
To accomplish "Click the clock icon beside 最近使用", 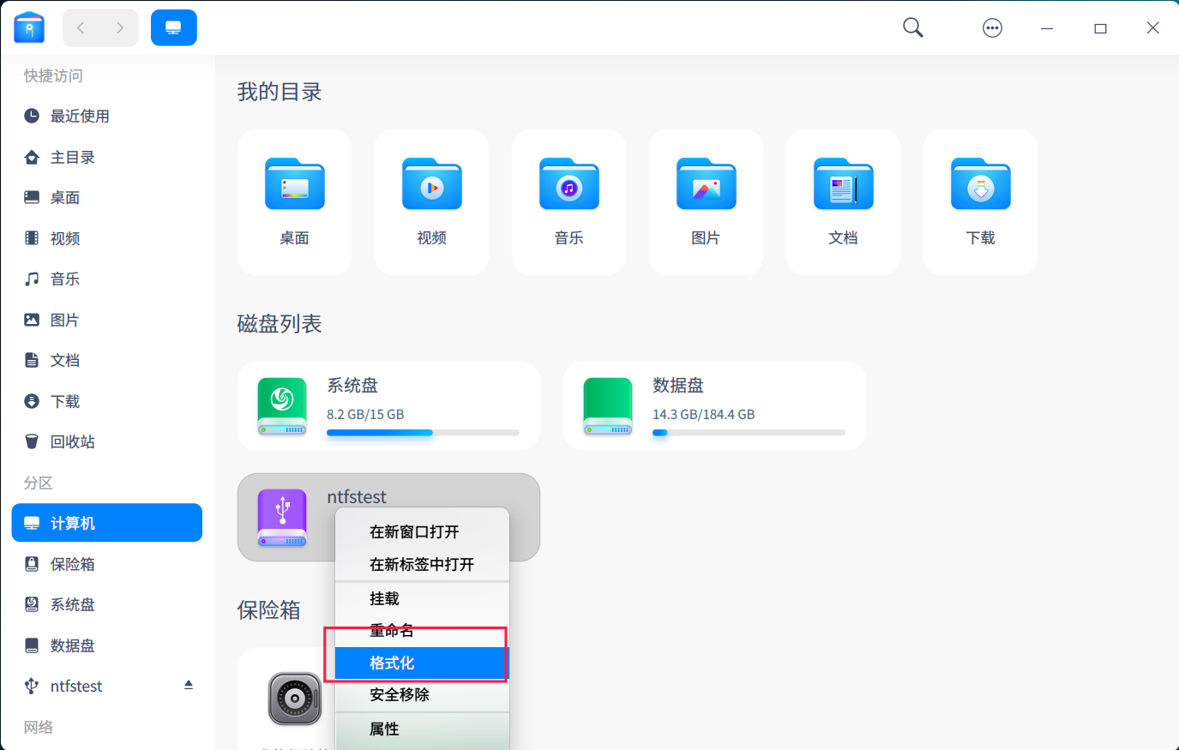I will click(x=32, y=116).
